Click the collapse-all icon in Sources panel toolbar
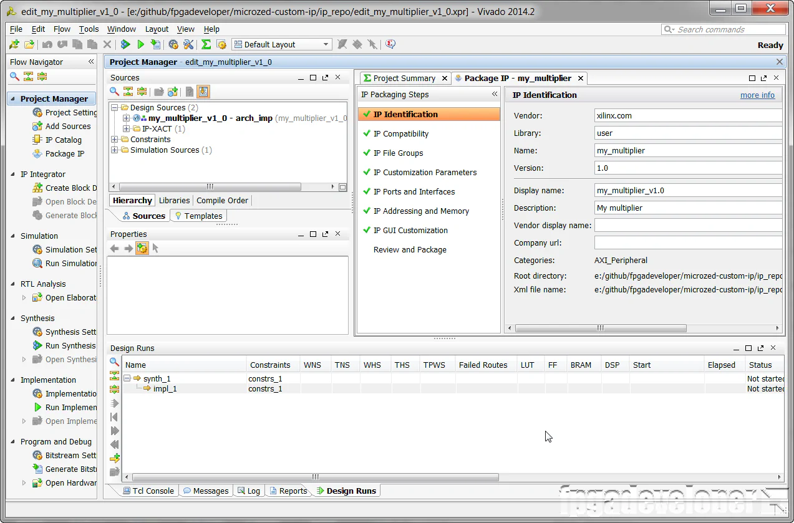The image size is (794, 523). pos(128,92)
